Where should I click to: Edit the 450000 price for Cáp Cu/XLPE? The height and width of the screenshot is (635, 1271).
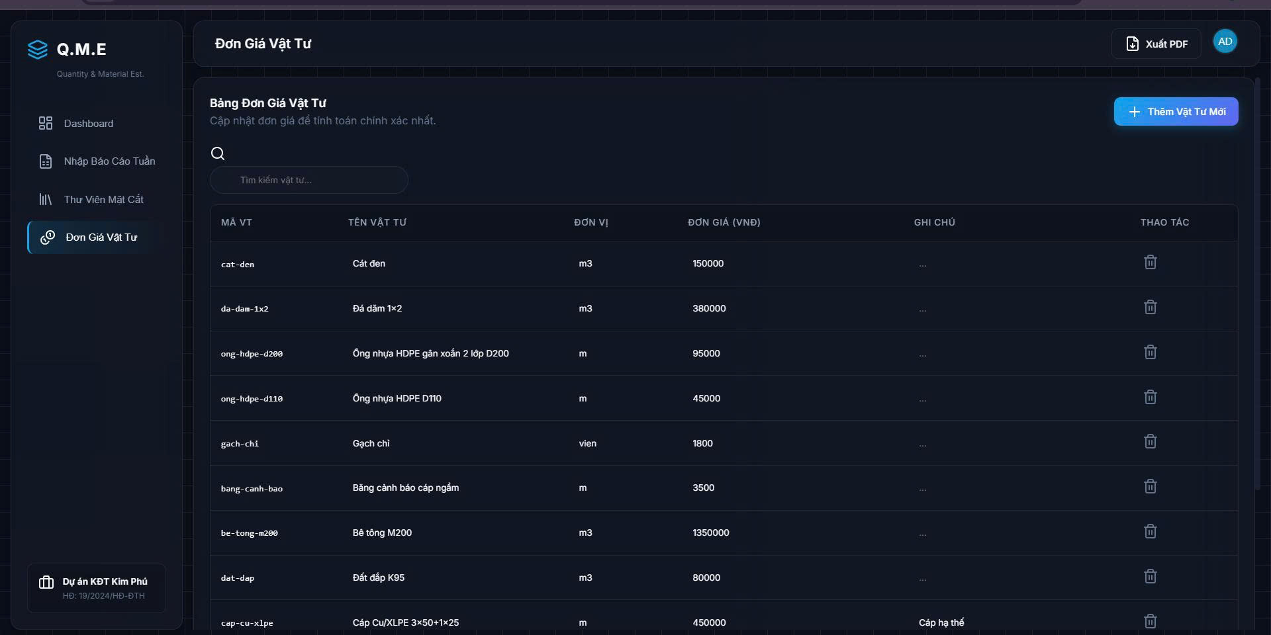[709, 622]
